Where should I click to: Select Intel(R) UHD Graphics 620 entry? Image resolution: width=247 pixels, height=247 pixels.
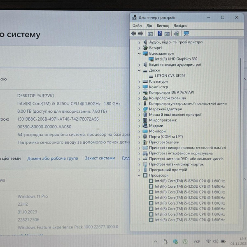pyautogui.click(x=176, y=59)
